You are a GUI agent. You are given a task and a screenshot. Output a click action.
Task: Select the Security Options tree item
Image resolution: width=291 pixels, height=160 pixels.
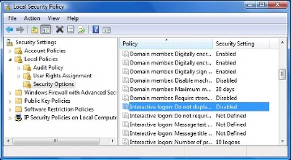(54, 84)
